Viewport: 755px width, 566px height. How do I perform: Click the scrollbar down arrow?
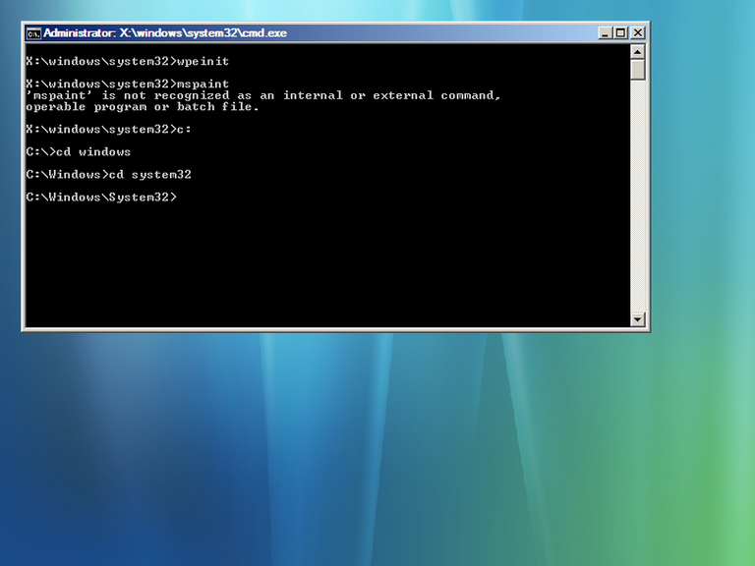click(637, 319)
